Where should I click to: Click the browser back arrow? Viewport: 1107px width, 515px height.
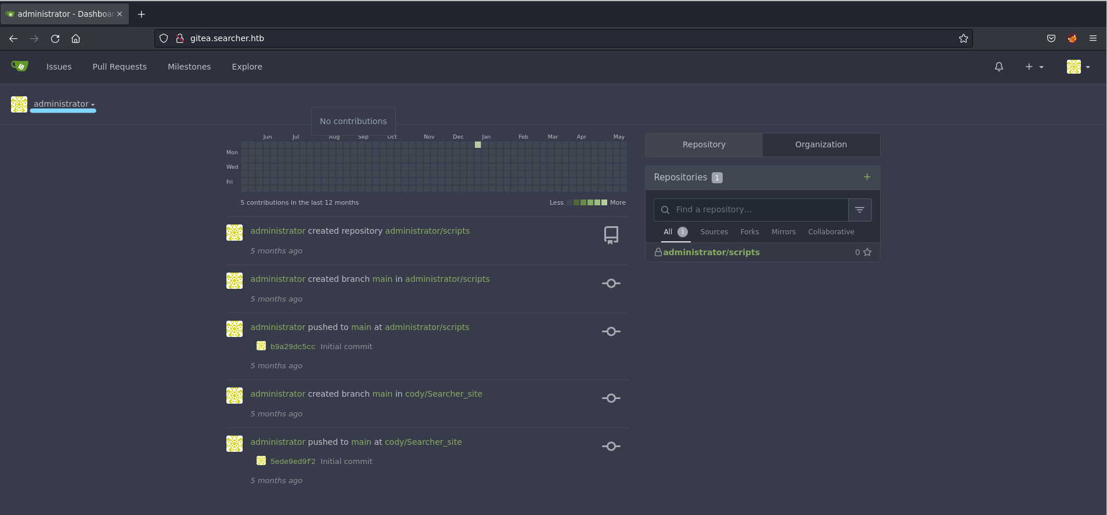click(13, 38)
